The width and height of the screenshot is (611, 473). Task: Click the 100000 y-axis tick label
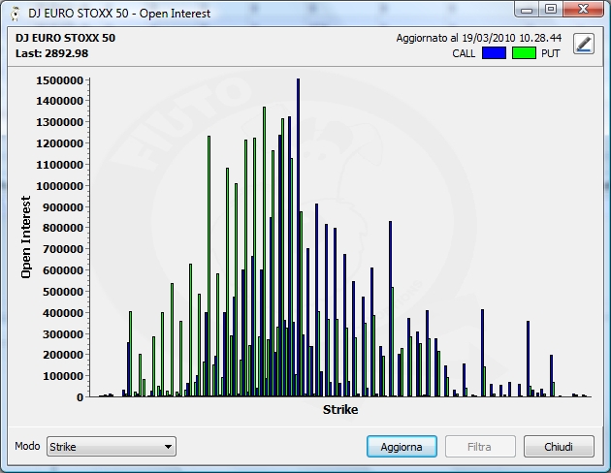click(63, 376)
